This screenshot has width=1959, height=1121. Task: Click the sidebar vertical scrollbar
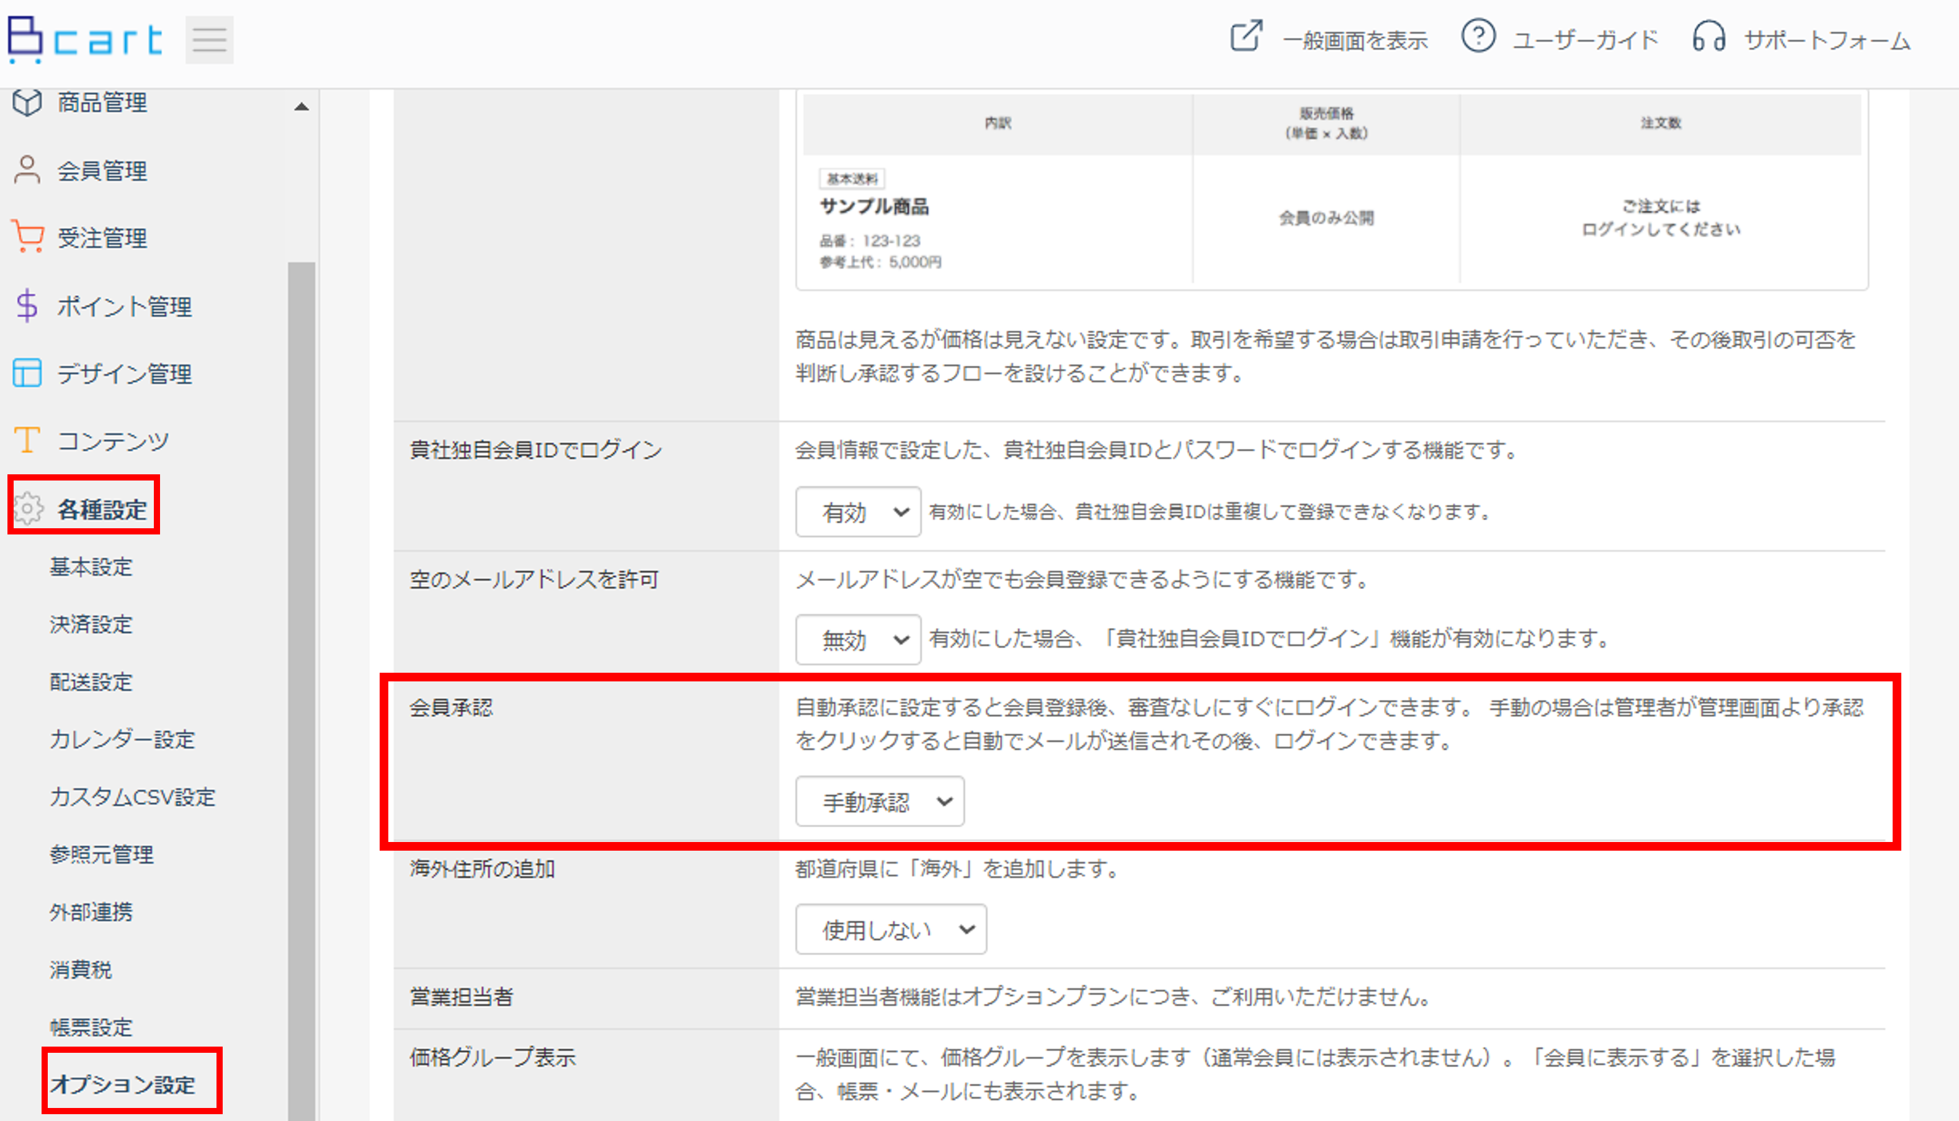coord(302,691)
